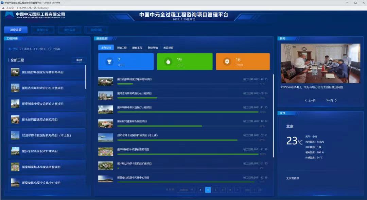The height and width of the screenshot is (200, 367).
Task: Go to page 3 in pagination
Action: click(223, 190)
